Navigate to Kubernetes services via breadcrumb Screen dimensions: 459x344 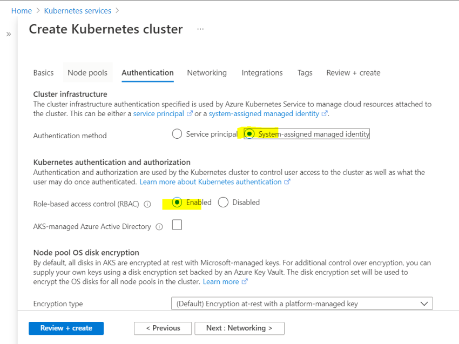point(77,10)
